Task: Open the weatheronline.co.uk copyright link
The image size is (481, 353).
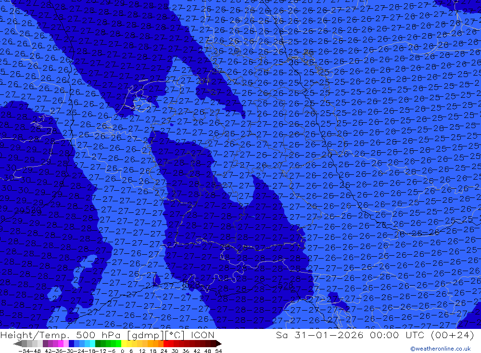Action: 441,349
